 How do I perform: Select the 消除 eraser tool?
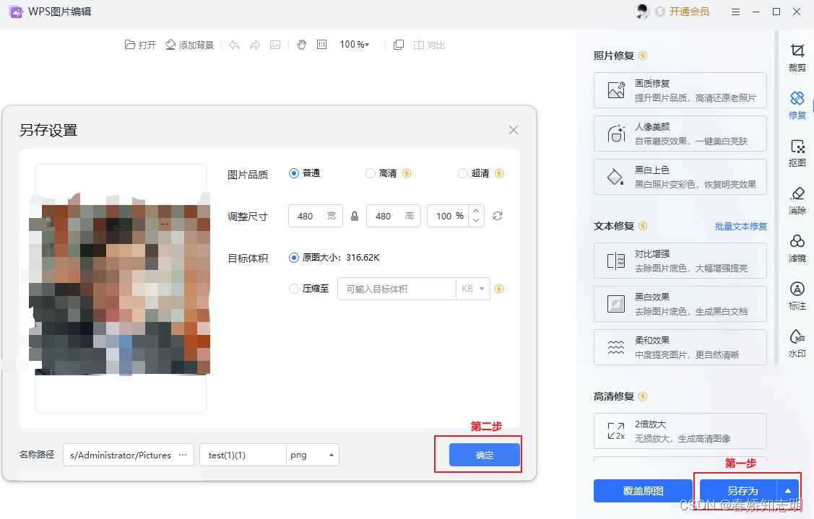click(797, 201)
